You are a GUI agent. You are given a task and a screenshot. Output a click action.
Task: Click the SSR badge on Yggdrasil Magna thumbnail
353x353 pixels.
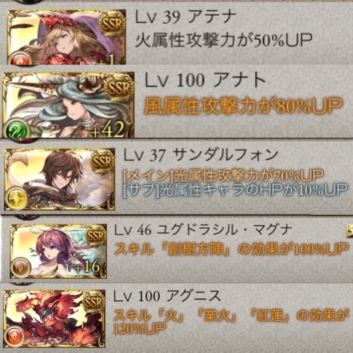[x=96, y=236]
